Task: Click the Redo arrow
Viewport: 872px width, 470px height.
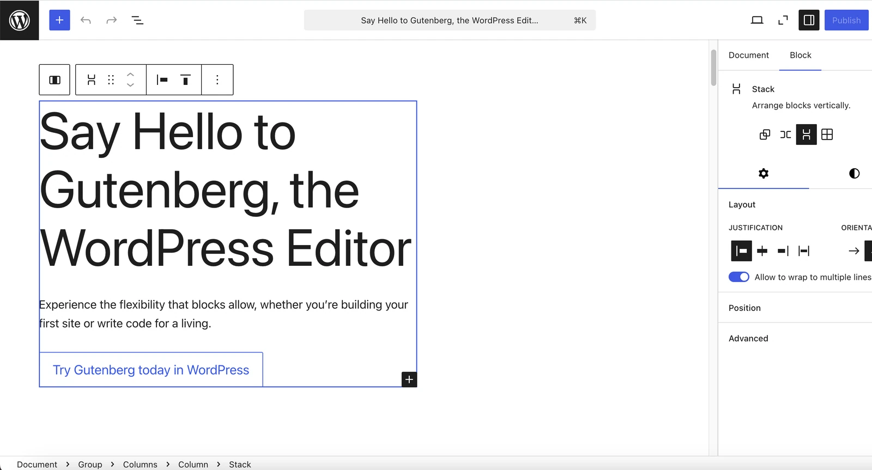Action: pyautogui.click(x=112, y=20)
